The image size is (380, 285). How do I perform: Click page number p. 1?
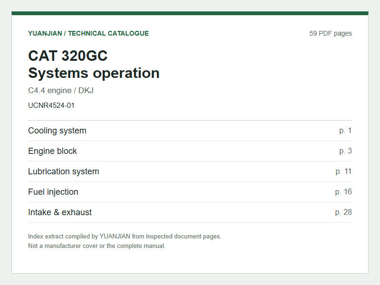(x=345, y=131)
